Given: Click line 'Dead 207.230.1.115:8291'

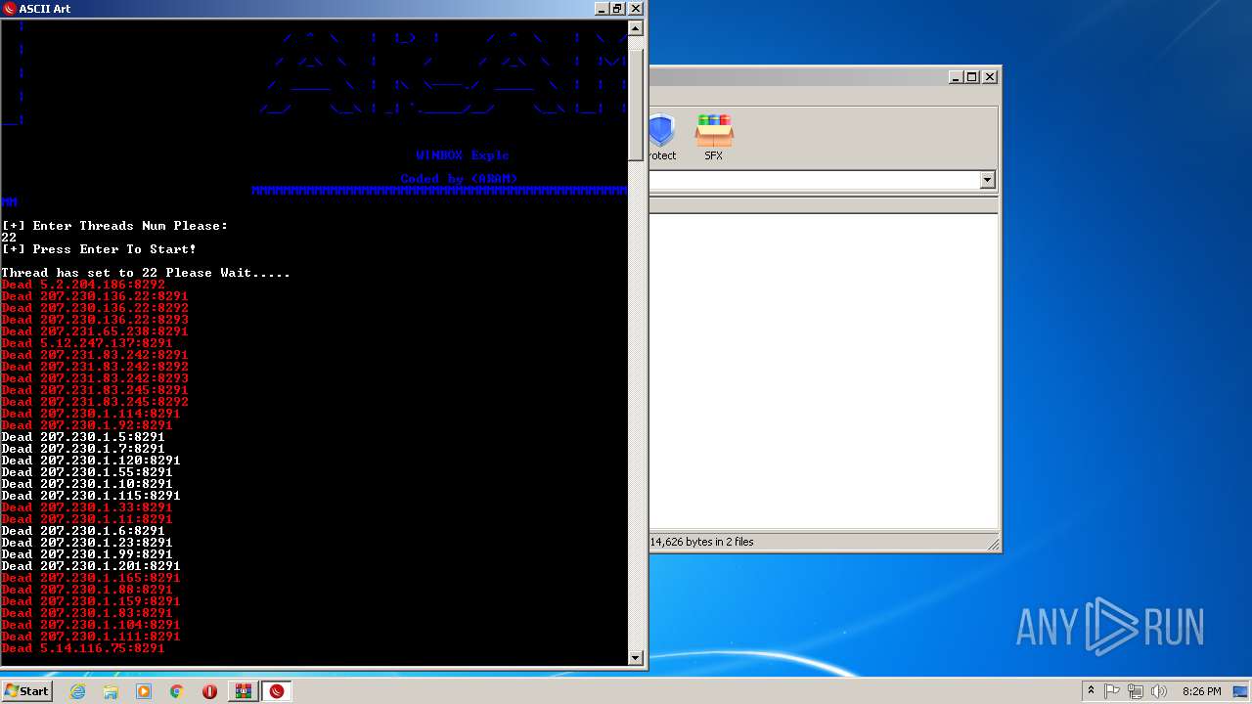Looking at the screenshot, I should (91, 496).
